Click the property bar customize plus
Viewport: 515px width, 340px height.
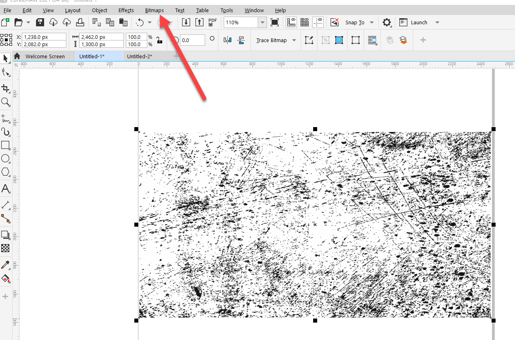click(x=423, y=40)
